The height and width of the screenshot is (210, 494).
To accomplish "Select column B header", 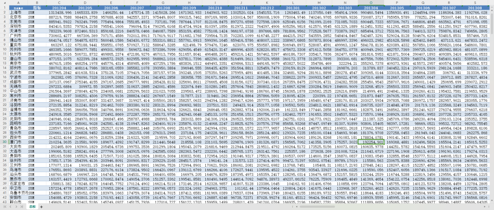I will (37, 2).
